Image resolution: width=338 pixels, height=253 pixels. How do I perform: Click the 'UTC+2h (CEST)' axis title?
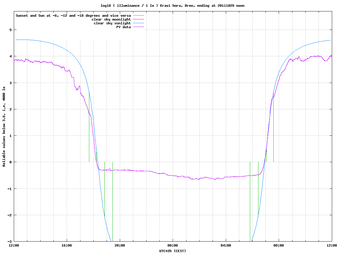tap(172, 251)
